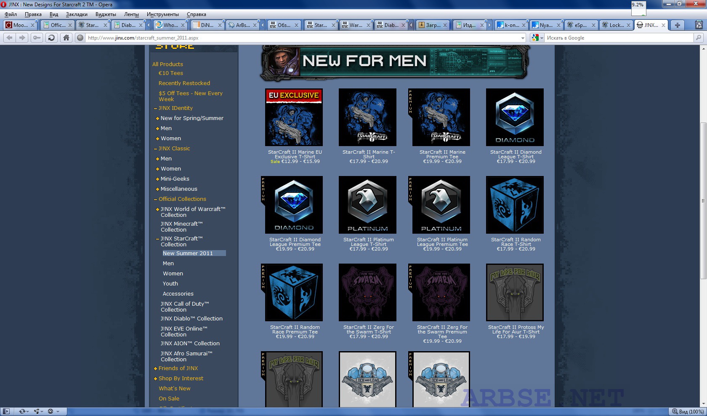Open All Products link

[x=167, y=64]
